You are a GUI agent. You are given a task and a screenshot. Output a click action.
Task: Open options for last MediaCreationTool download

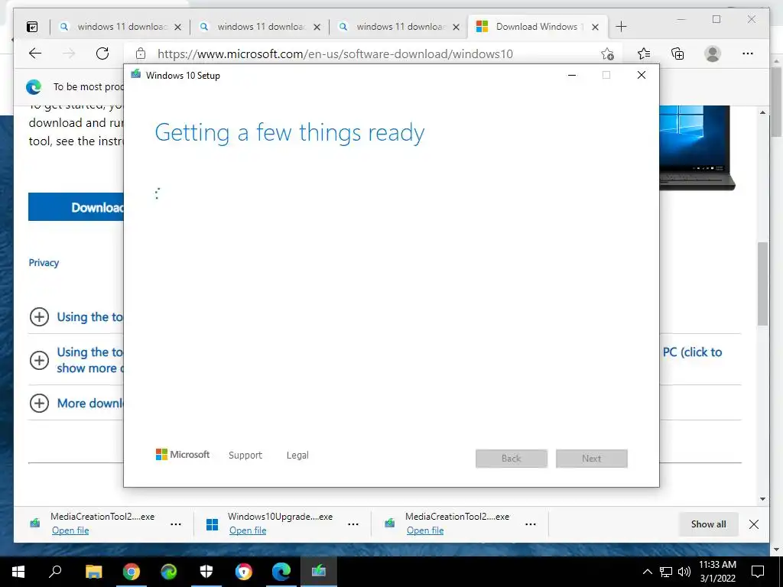531,524
